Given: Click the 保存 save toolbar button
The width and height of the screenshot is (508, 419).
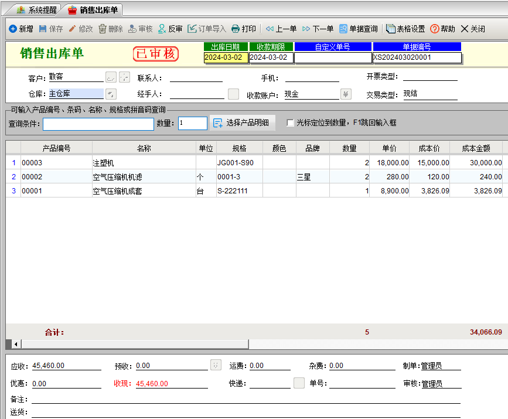Looking at the screenshot, I should pos(51,29).
